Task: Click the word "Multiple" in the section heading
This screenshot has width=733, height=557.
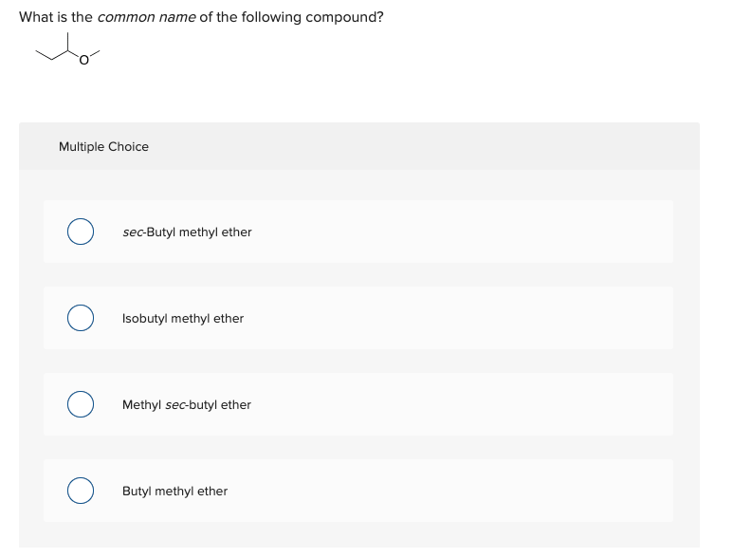Action: tap(82, 147)
